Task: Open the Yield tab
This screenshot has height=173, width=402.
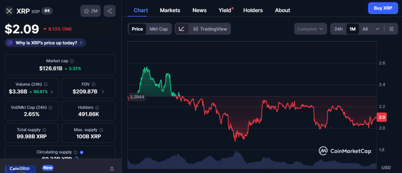Action: pyautogui.click(x=225, y=10)
